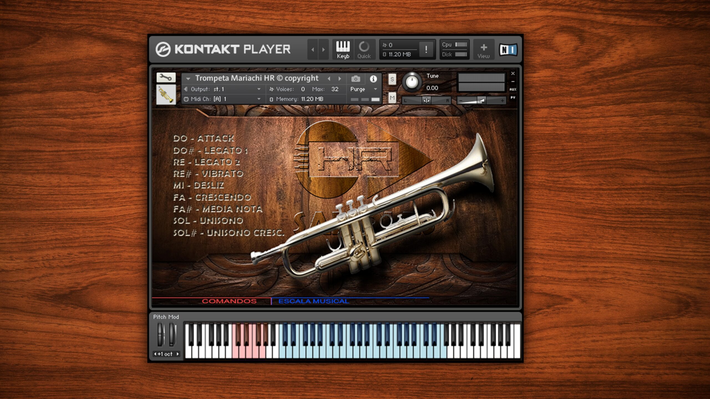The image size is (710, 399).
Task: Go to previous multi with main left arrow
Action: [313, 50]
